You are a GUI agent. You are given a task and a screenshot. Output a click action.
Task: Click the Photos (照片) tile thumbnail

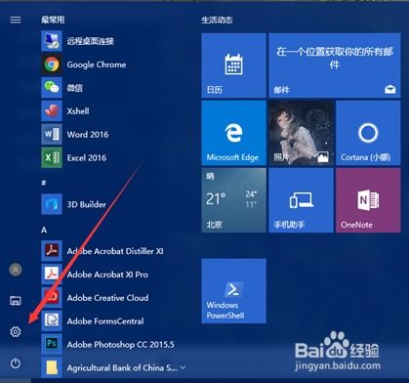pyautogui.click(x=301, y=133)
